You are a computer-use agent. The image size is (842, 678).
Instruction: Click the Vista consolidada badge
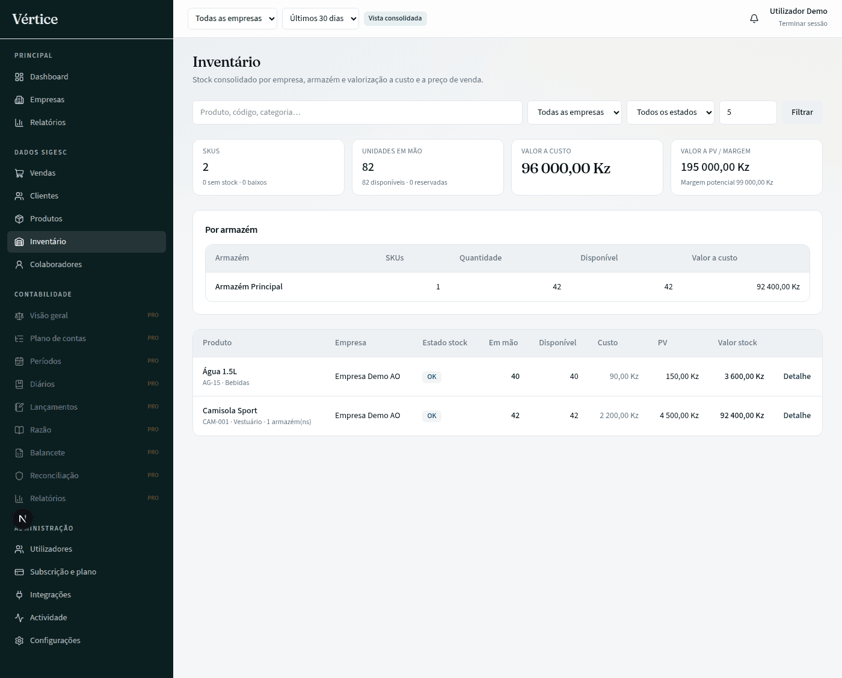tap(395, 19)
